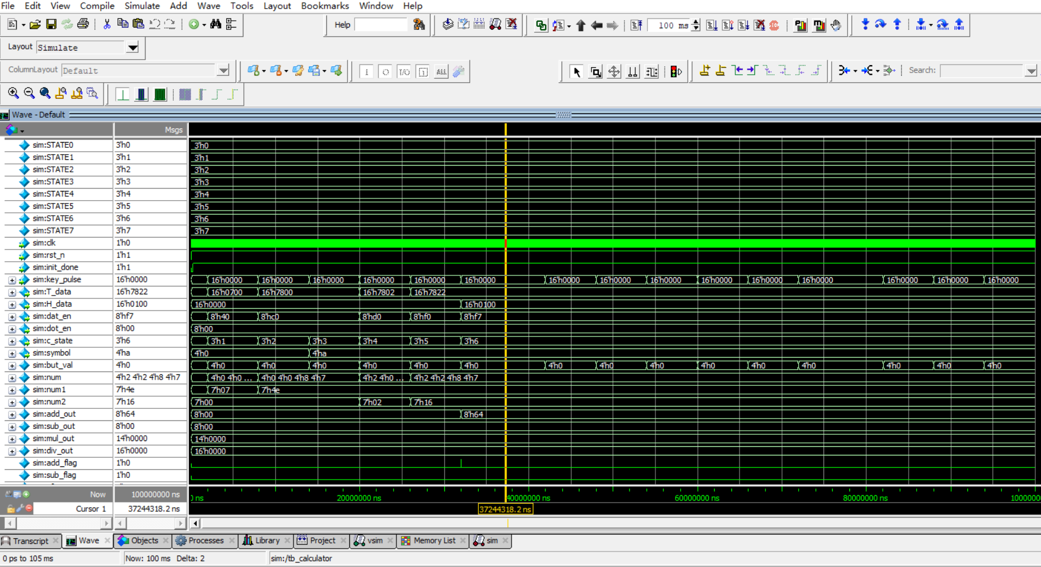Click the yellow cursor time label 37244318.2 ns
This screenshot has height=567, width=1041.
click(x=505, y=509)
